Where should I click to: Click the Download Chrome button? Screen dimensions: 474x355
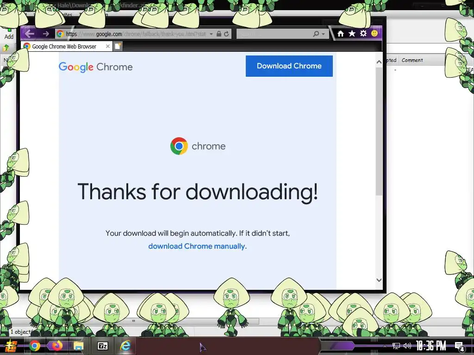click(289, 66)
